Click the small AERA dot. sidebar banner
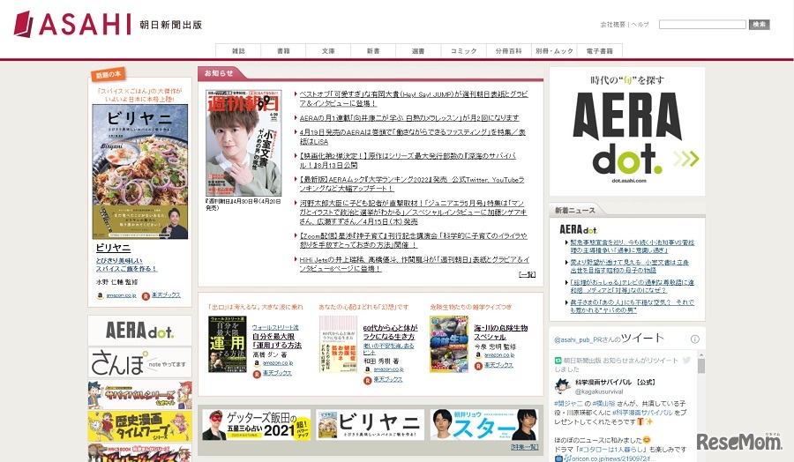Screen dimensions: 794x462 tap(139, 331)
